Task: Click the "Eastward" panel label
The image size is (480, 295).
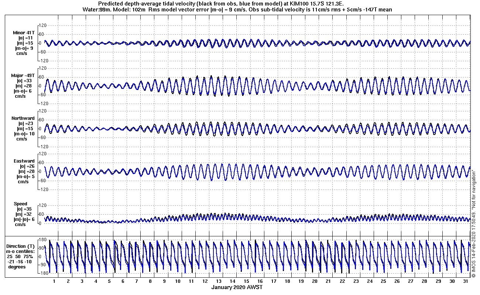Action: coord(24,161)
